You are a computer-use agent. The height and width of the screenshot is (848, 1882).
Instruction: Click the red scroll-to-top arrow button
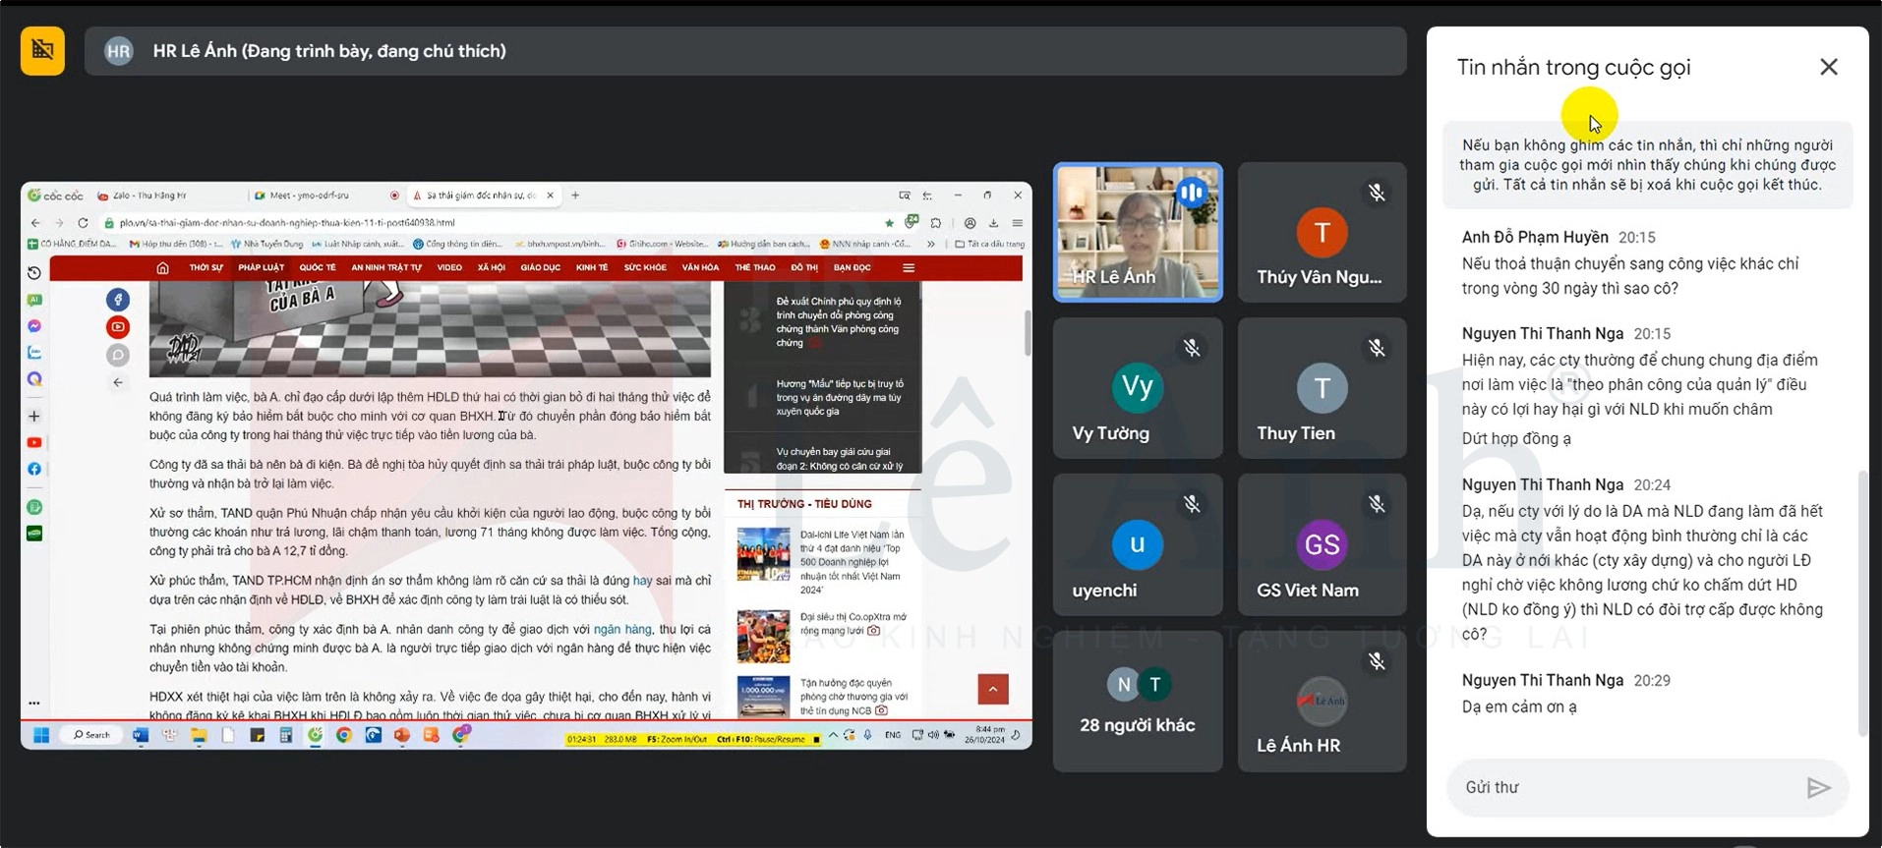click(x=992, y=689)
